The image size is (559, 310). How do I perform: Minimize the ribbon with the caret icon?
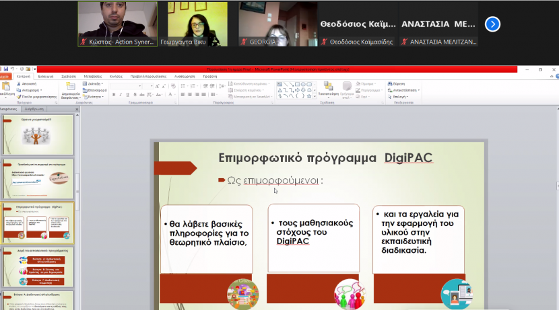click(552, 76)
